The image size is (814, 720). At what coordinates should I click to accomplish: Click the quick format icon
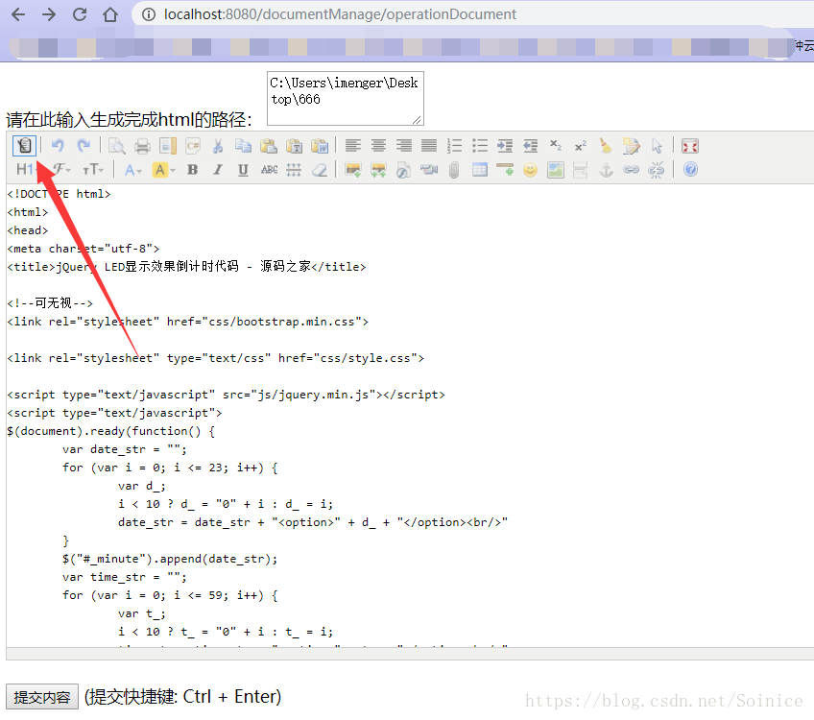coord(632,146)
